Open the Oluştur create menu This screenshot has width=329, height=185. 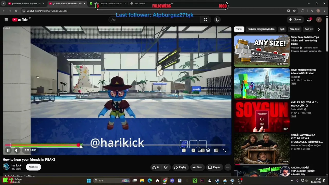point(295,20)
